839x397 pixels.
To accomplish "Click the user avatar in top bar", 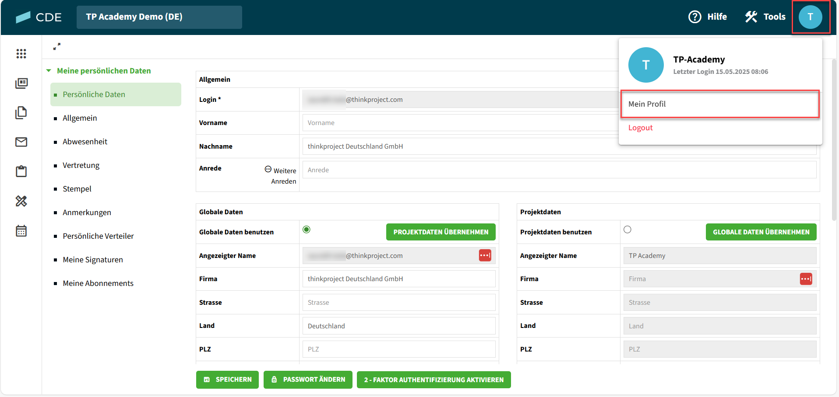I will 811,17.
